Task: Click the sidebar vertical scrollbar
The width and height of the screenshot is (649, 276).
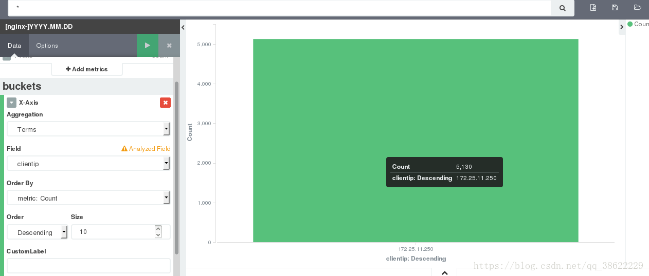Action: pyautogui.click(x=176, y=168)
